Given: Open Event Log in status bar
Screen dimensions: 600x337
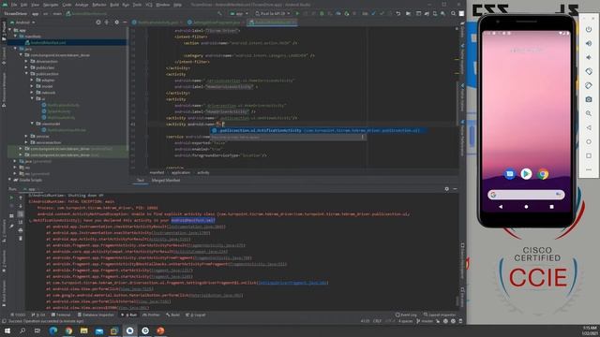Looking at the screenshot, I should coord(406,315).
